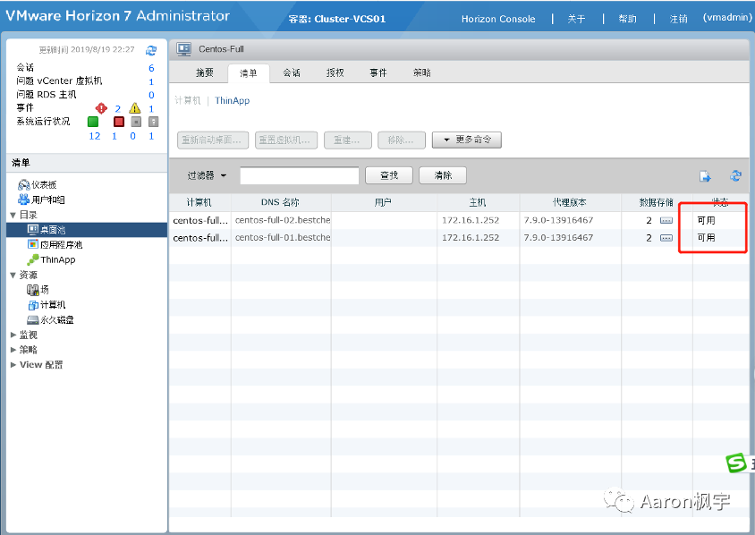Open the Centos-Full desktop pool icon
This screenshot has height=535, width=755.
click(183, 49)
